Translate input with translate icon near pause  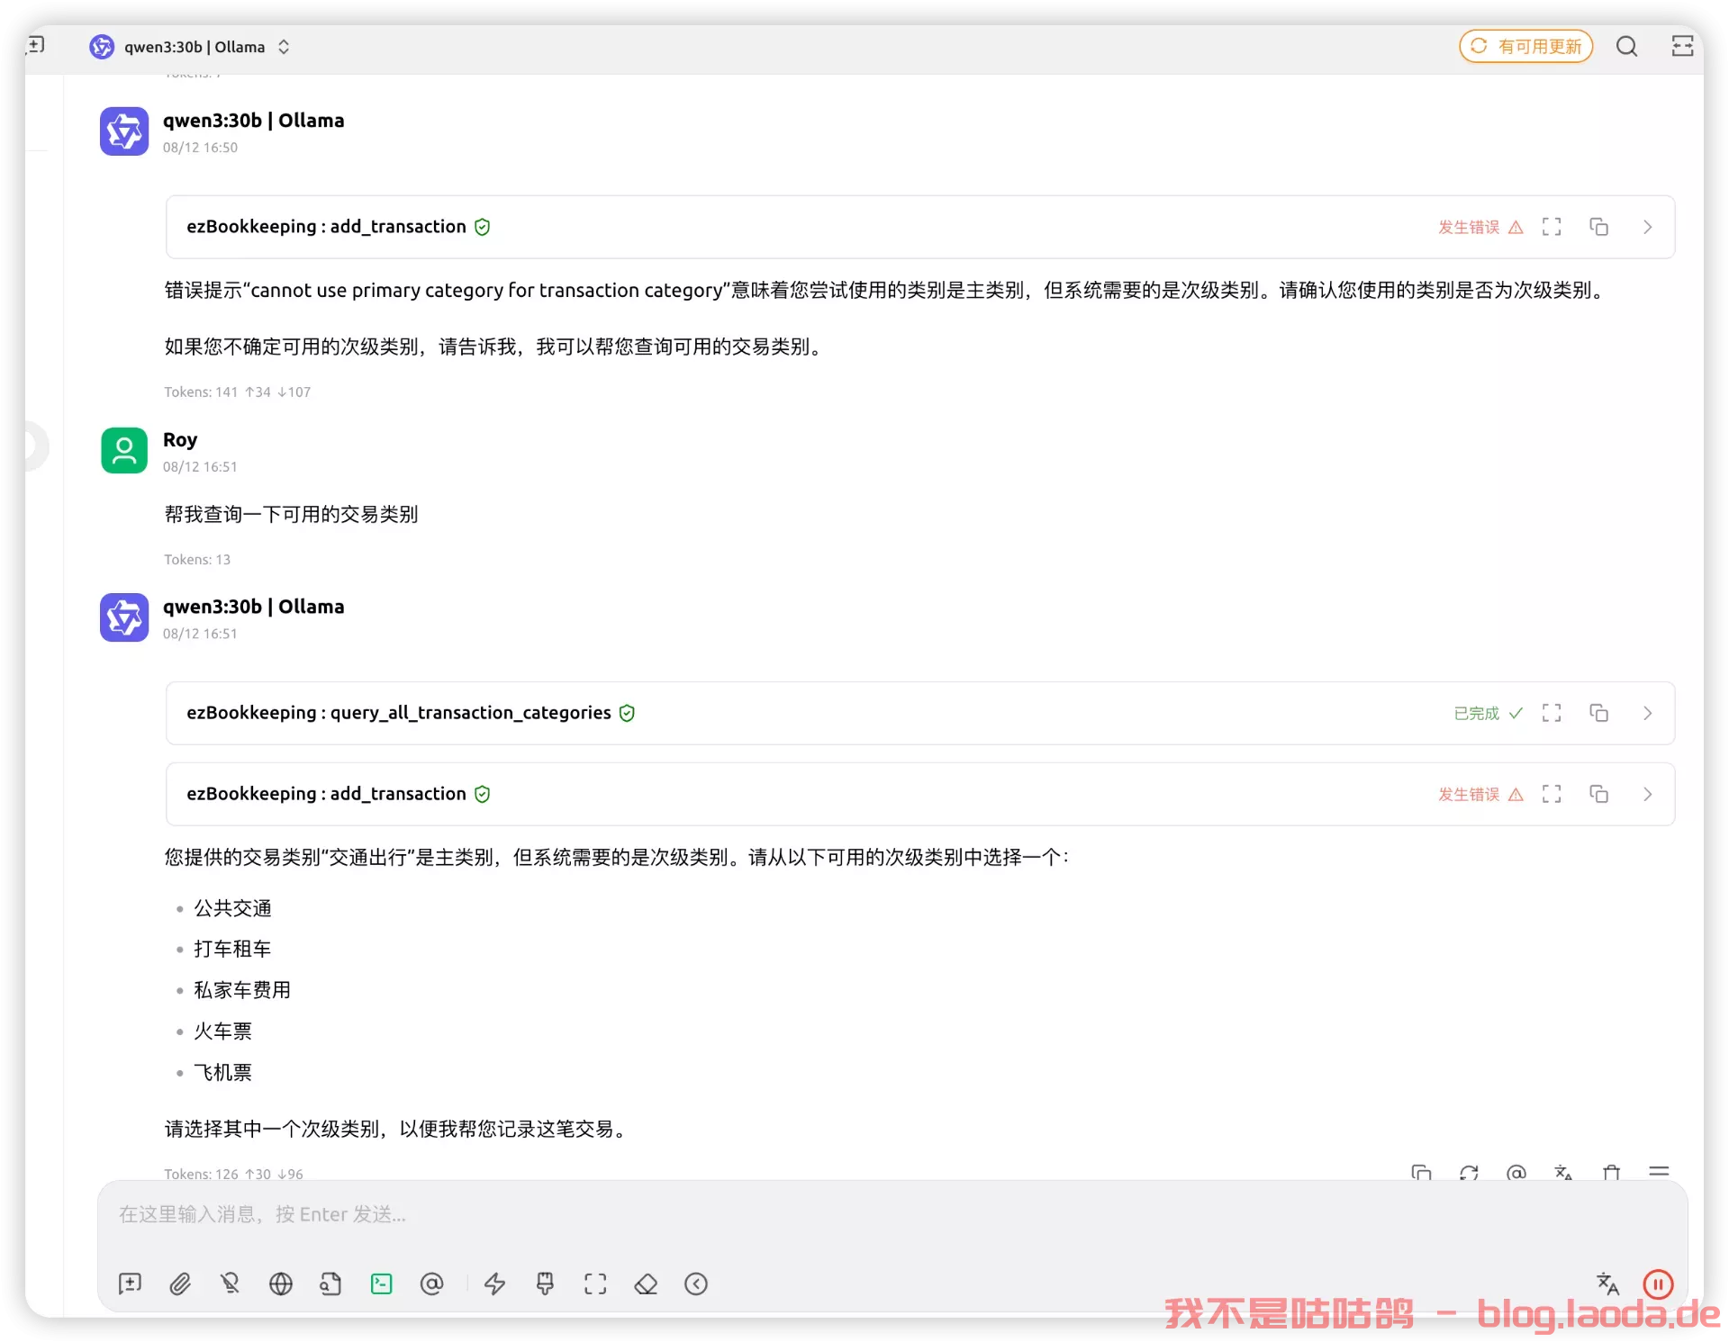coord(1607,1283)
